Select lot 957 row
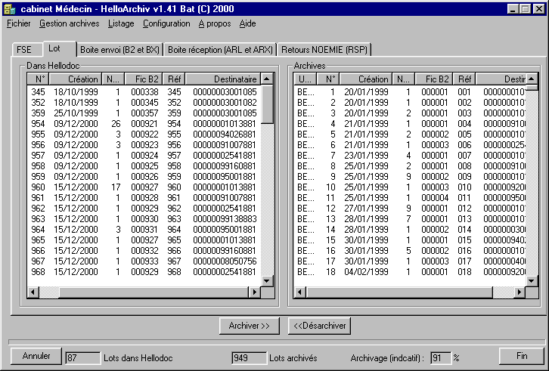This screenshot has width=549, height=371. (x=144, y=156)
